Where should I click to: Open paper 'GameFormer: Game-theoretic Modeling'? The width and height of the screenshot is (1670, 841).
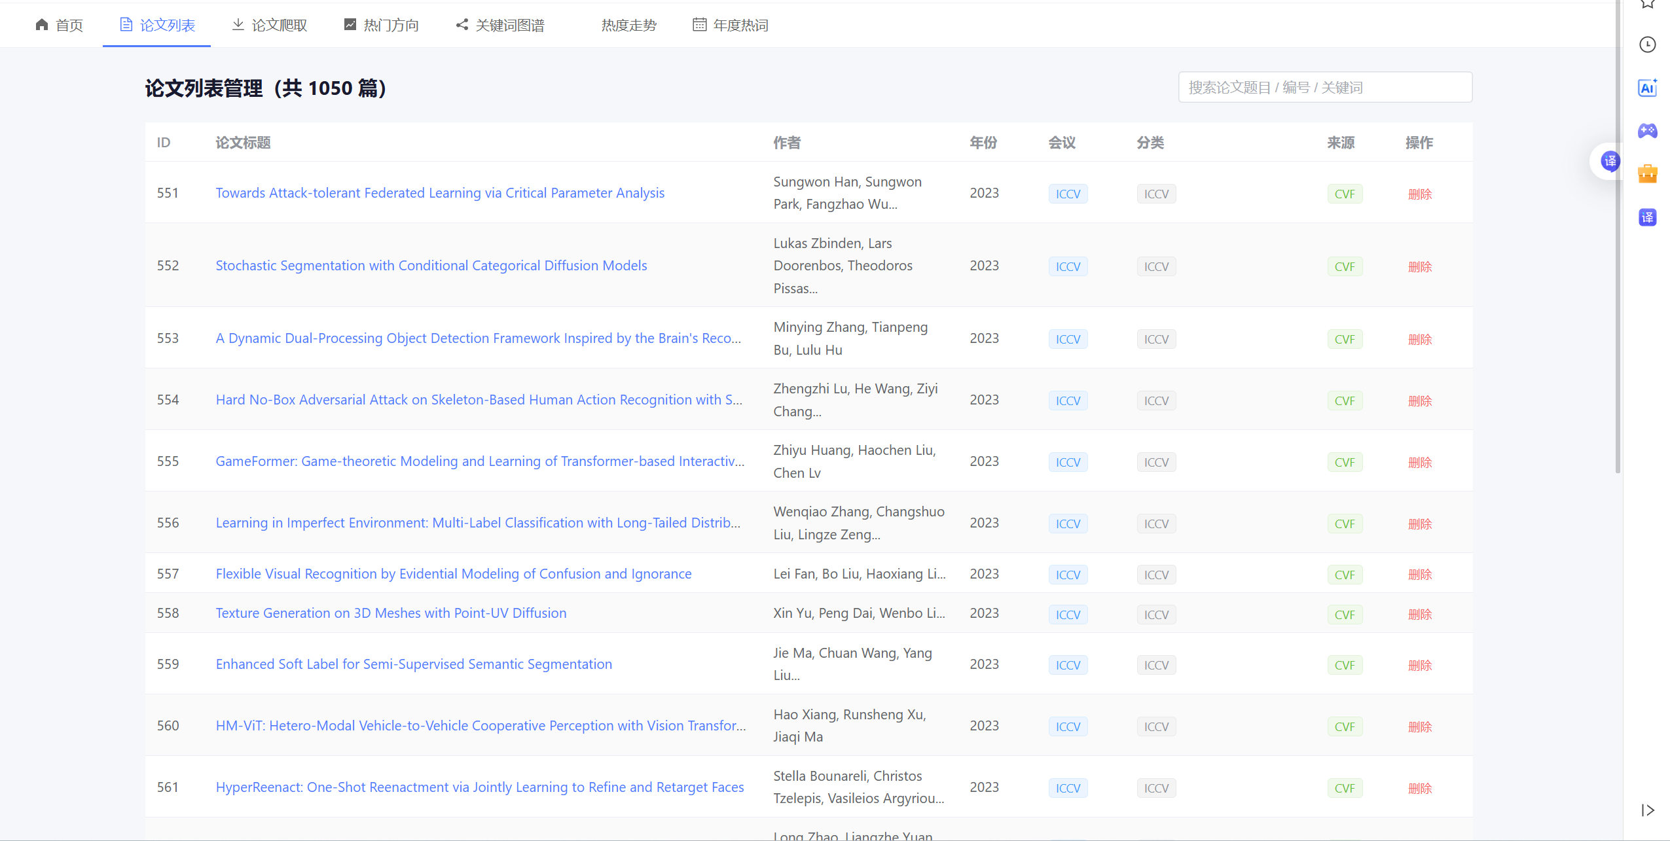(x=480, y=461)
